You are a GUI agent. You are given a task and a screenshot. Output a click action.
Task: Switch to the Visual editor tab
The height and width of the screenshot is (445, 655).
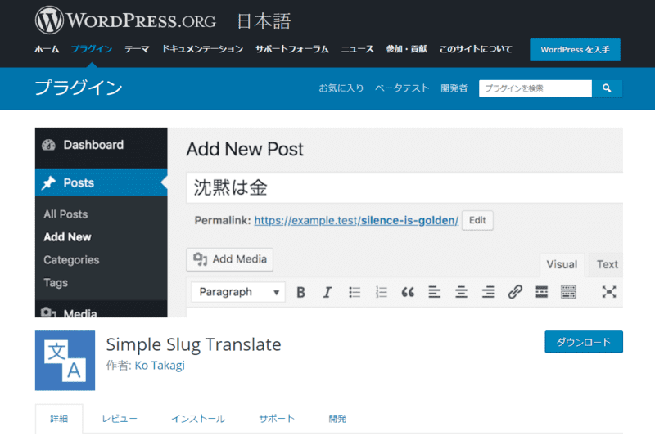[x=562, y=265]
